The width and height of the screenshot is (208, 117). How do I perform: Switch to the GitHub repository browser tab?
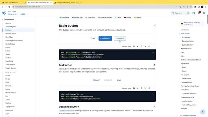pos(66,3)
